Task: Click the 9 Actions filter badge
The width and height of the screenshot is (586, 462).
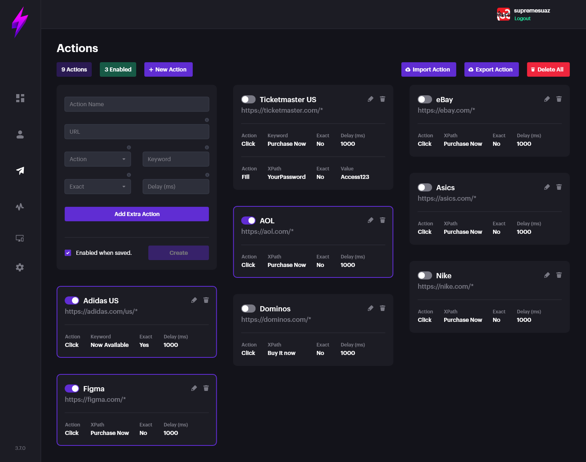Action: pos(74,69)
